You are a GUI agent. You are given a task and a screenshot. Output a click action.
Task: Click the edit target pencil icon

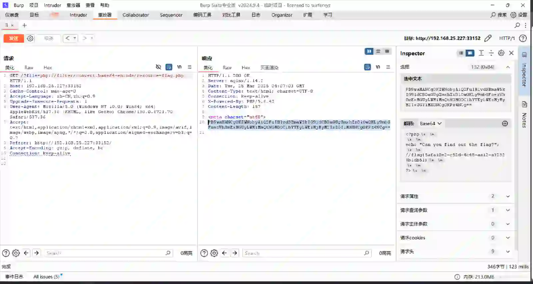point(488,38)
